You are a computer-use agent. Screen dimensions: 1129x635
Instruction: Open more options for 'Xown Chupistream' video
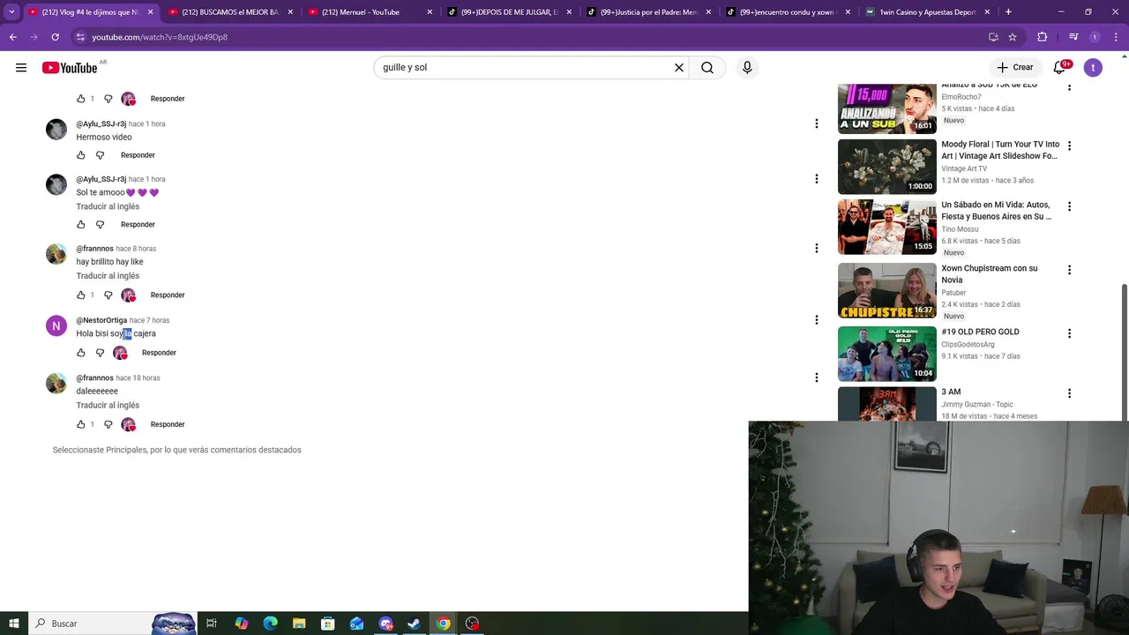coord(1069,270)
